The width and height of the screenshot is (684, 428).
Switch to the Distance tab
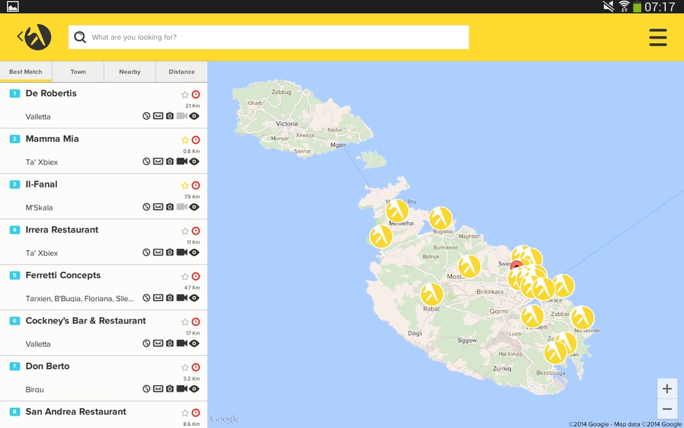tap(182, 71)
